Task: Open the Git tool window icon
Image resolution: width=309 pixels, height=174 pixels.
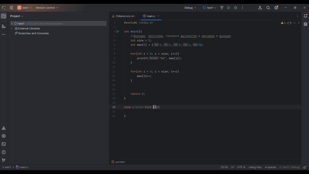Action: (x=3, y=160)
